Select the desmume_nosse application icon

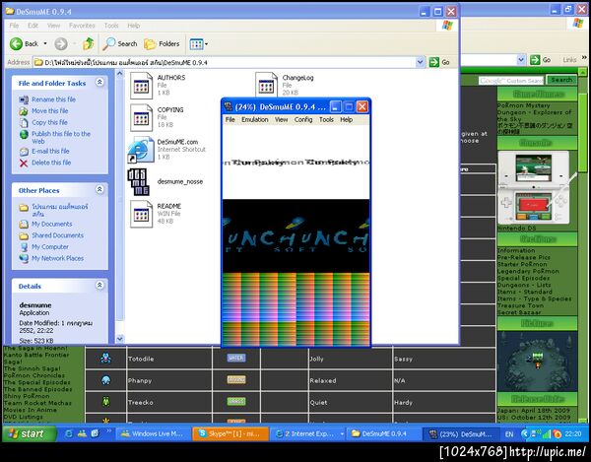pyautogui.click(x=138, y=182)
